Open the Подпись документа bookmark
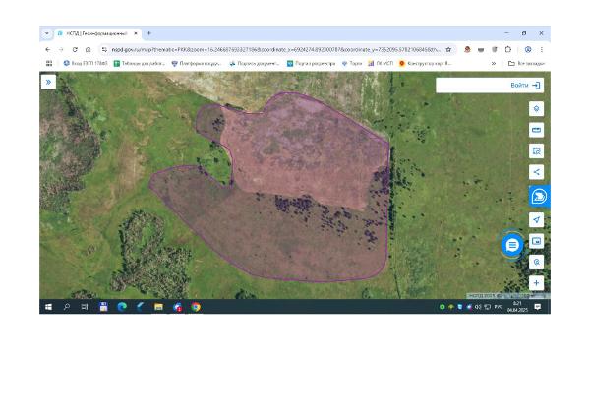Screen dimensions: 590x417 click(255, 63)
